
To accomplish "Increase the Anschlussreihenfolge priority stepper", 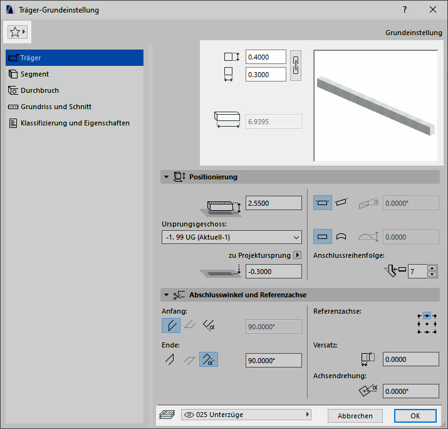I will point(432,268).
